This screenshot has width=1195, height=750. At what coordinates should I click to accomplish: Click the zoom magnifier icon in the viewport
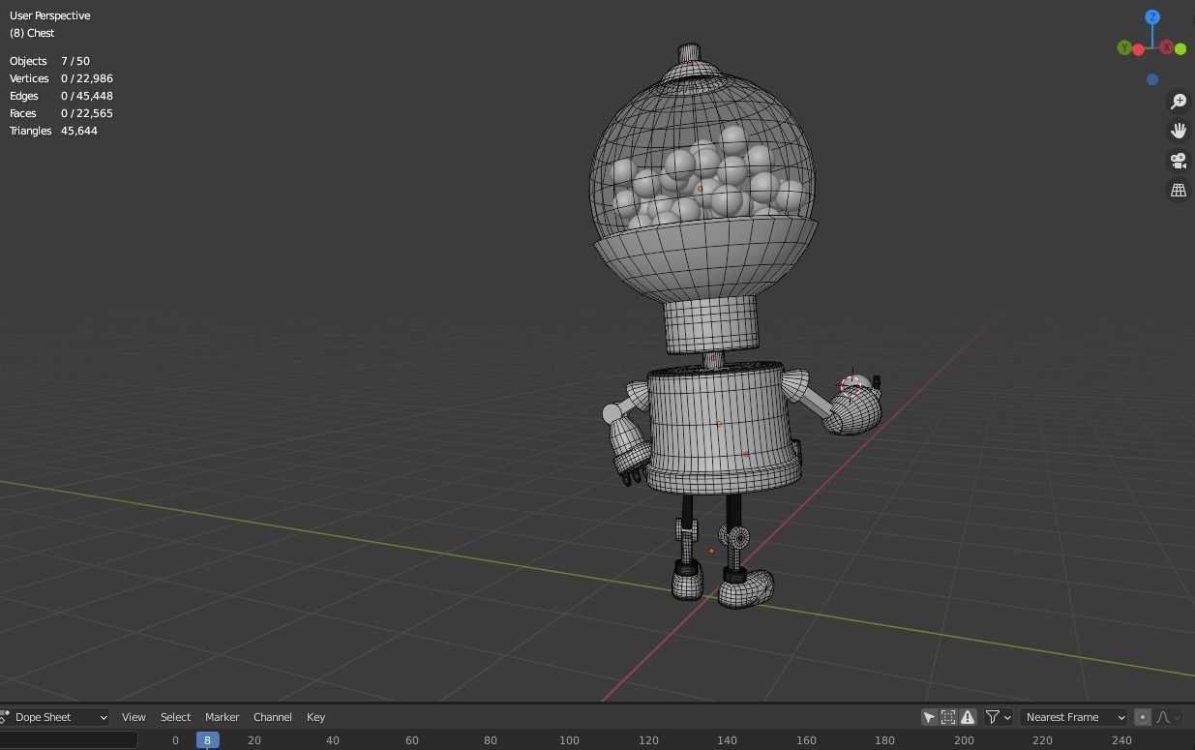[1178, 102]
